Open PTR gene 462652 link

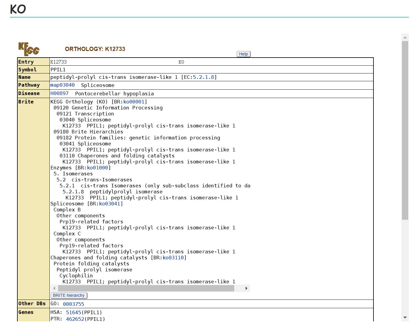point(75,319)
